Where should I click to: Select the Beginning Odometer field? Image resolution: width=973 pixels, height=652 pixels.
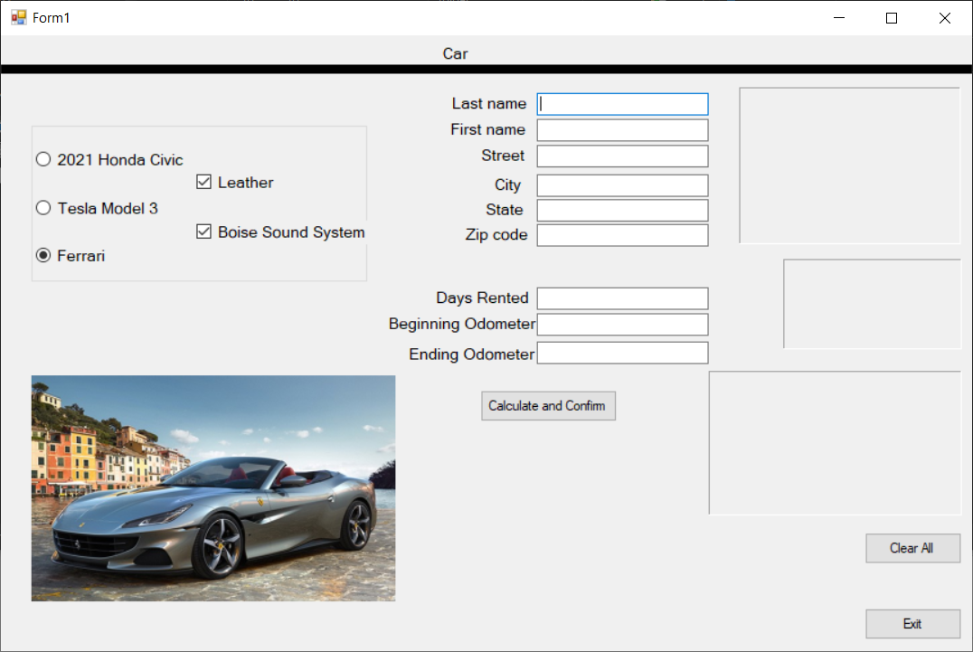coord(622,324)
